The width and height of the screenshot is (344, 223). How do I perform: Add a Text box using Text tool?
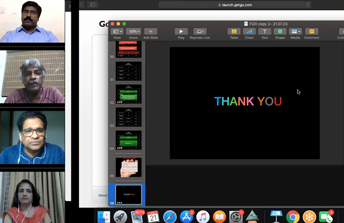coord(265,31)
